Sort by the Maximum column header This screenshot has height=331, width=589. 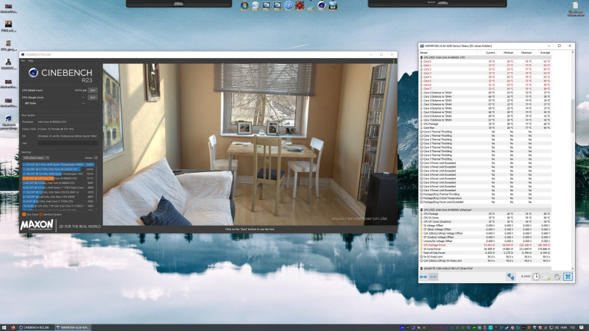click(526, 53)
